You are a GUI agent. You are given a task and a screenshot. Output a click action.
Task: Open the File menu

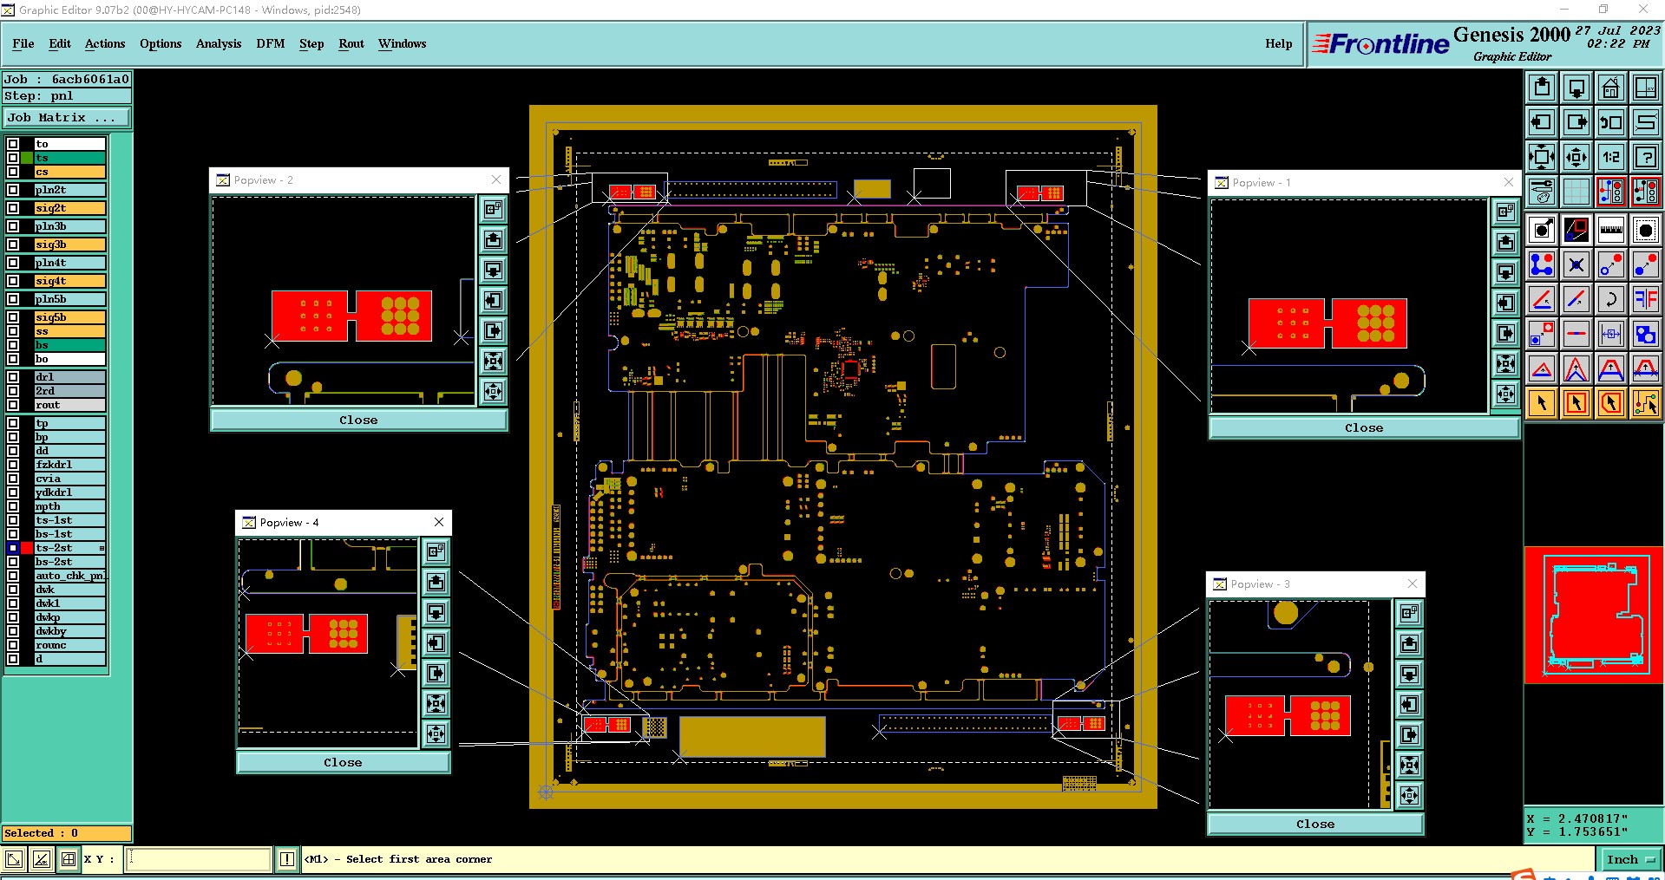click(23, 43)
